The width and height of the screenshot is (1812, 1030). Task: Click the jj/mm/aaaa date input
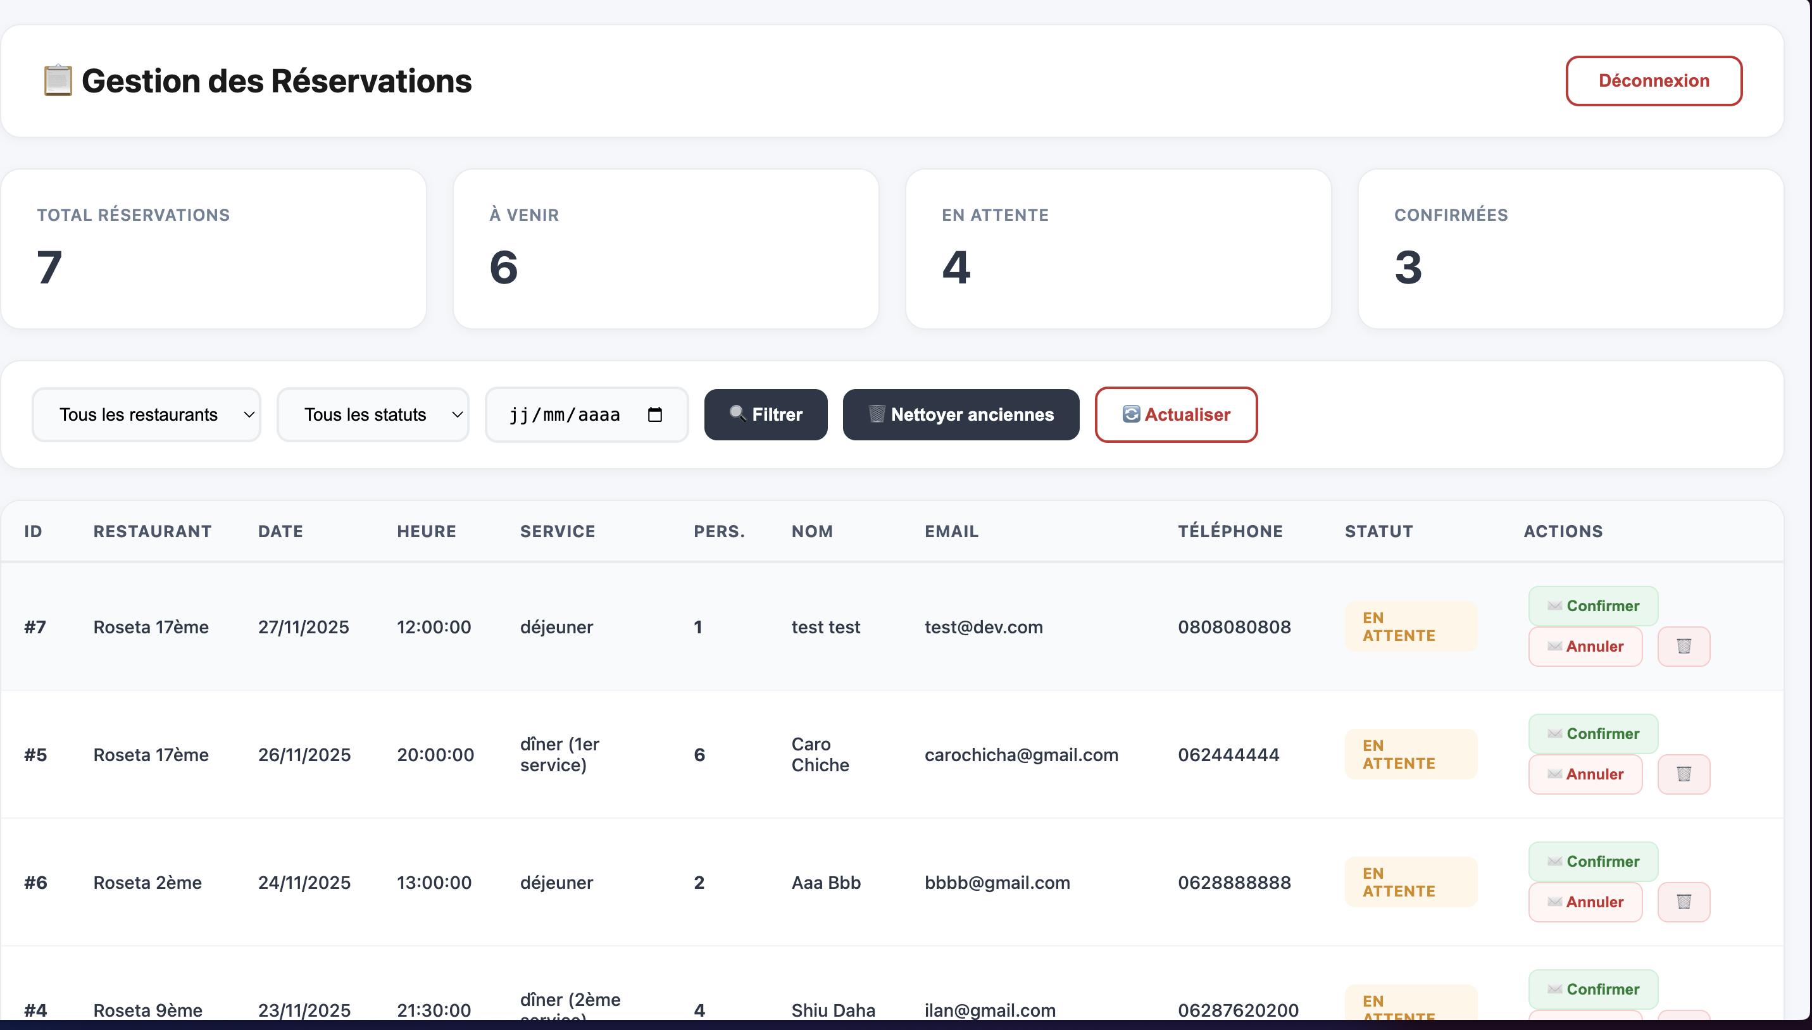click(565, 414)
